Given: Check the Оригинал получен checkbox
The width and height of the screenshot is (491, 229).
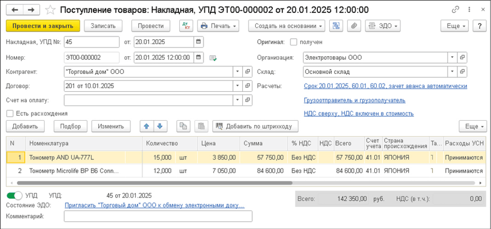Looking at the screenshot, I should click(294, 42).
